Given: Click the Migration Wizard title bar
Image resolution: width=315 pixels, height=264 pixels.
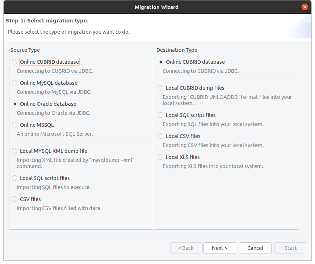Looking at the screenshot, I should 156,7.
